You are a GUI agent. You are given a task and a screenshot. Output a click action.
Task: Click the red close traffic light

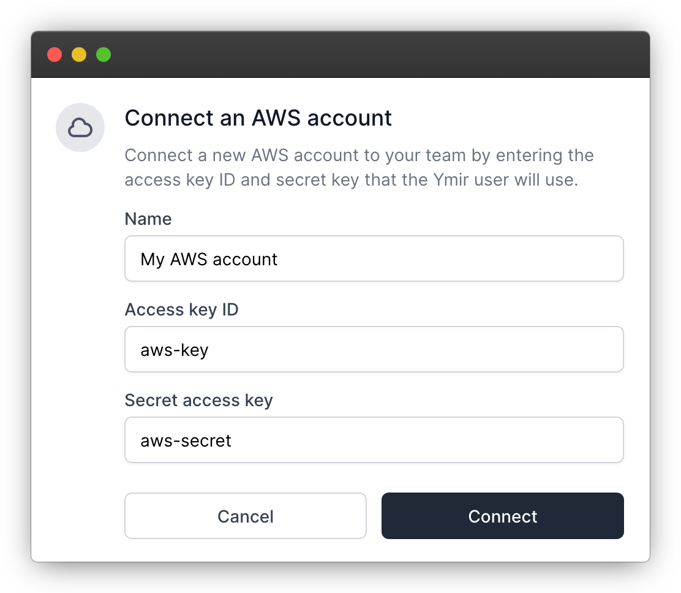[54, 54]
